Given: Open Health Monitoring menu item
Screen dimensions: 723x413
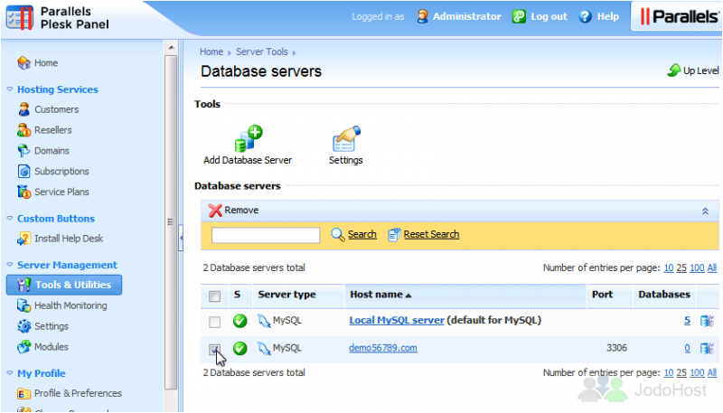Looking at the screenshot, I should [x=70, y=305].
